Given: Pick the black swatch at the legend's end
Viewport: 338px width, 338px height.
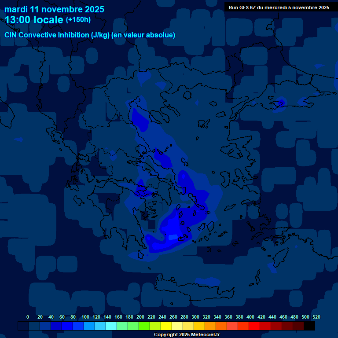Looking at the screenshot, I should coord(309,326).
